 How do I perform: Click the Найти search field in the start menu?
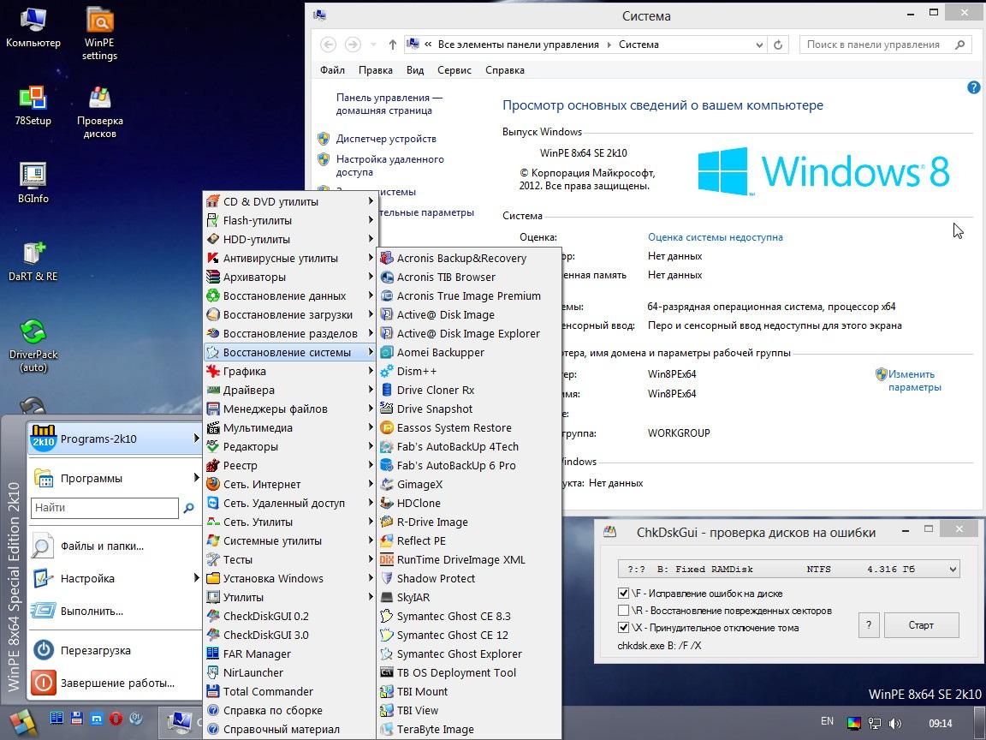(105, 508)
